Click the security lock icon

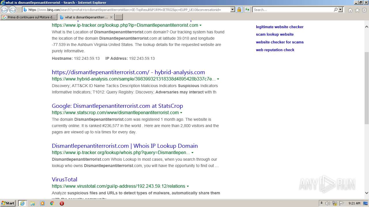pyautogui.click(x=239, y=10)
